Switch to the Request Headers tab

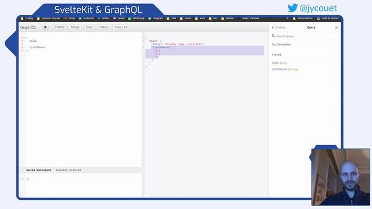pyautogui.click(x=69, y=170)
